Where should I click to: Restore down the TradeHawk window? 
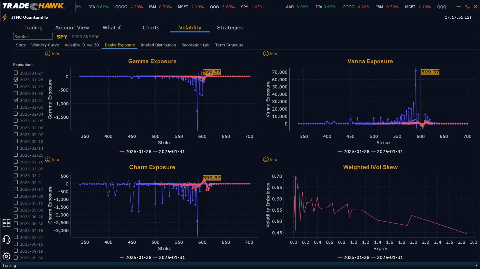(x=467, y=6)
